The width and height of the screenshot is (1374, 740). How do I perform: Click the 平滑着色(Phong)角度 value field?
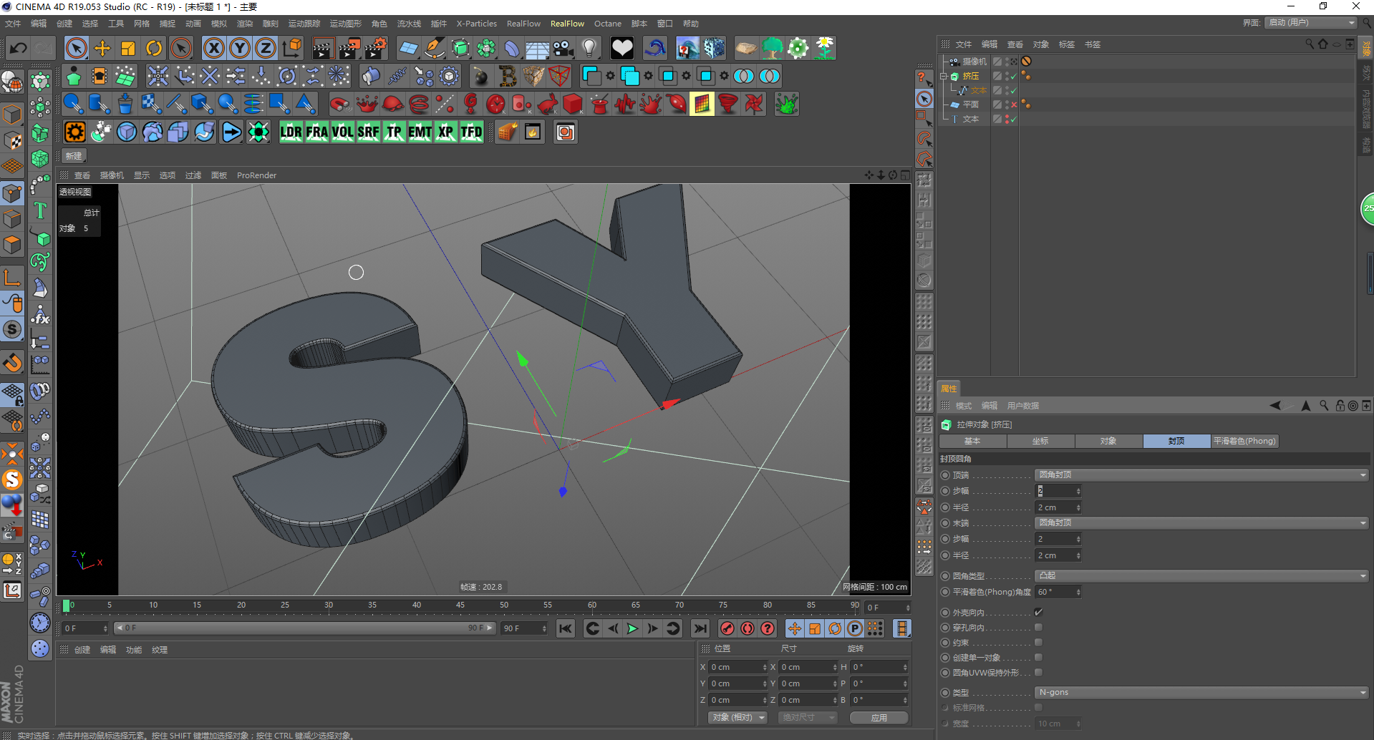point(1058,592)
